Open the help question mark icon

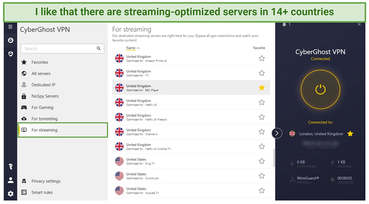pos(11,166)
